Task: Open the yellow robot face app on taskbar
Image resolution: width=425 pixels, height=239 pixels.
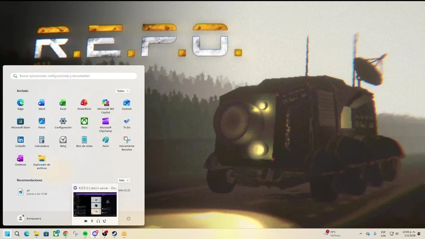Action: click(x=124, y=234)
